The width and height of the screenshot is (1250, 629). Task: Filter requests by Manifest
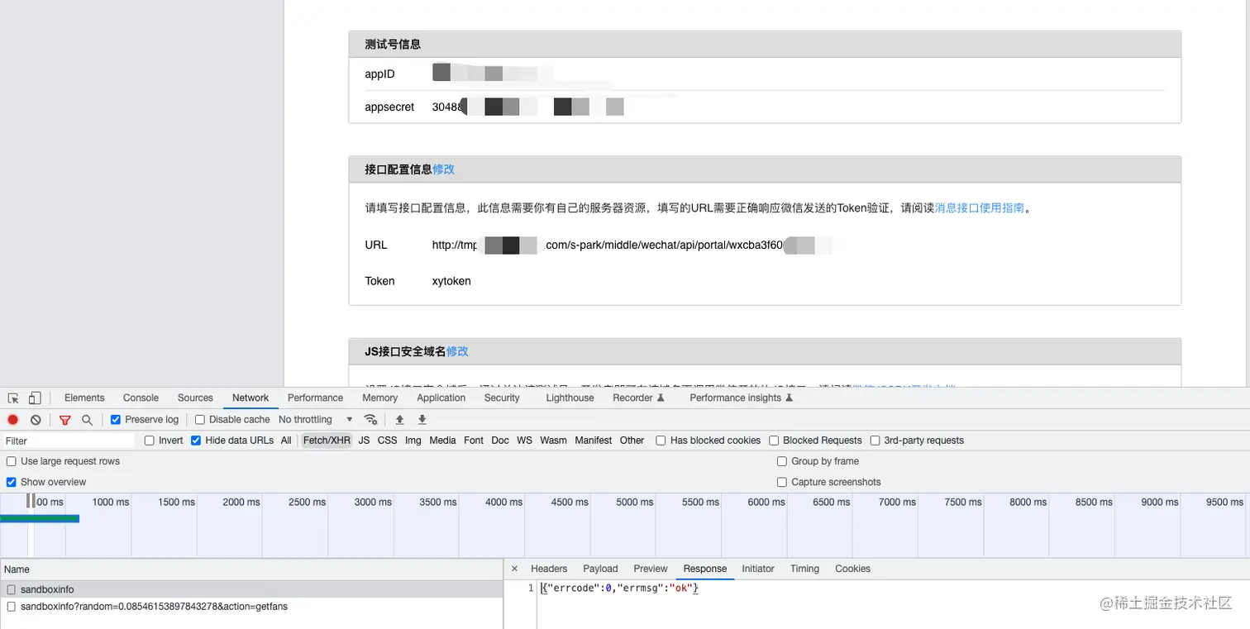coord(594,441)
